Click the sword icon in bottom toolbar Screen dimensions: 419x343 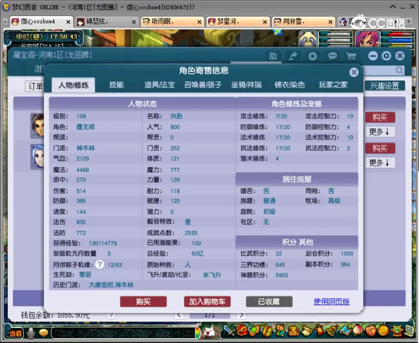pos(229,331)
